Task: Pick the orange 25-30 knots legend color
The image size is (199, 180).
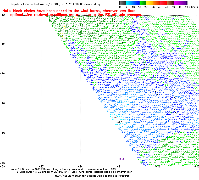Action: [x=157, y=3]
